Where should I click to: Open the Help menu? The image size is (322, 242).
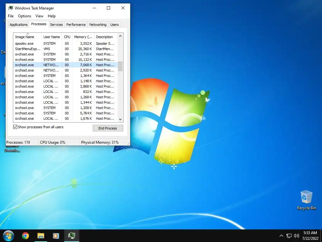[52, 16]
